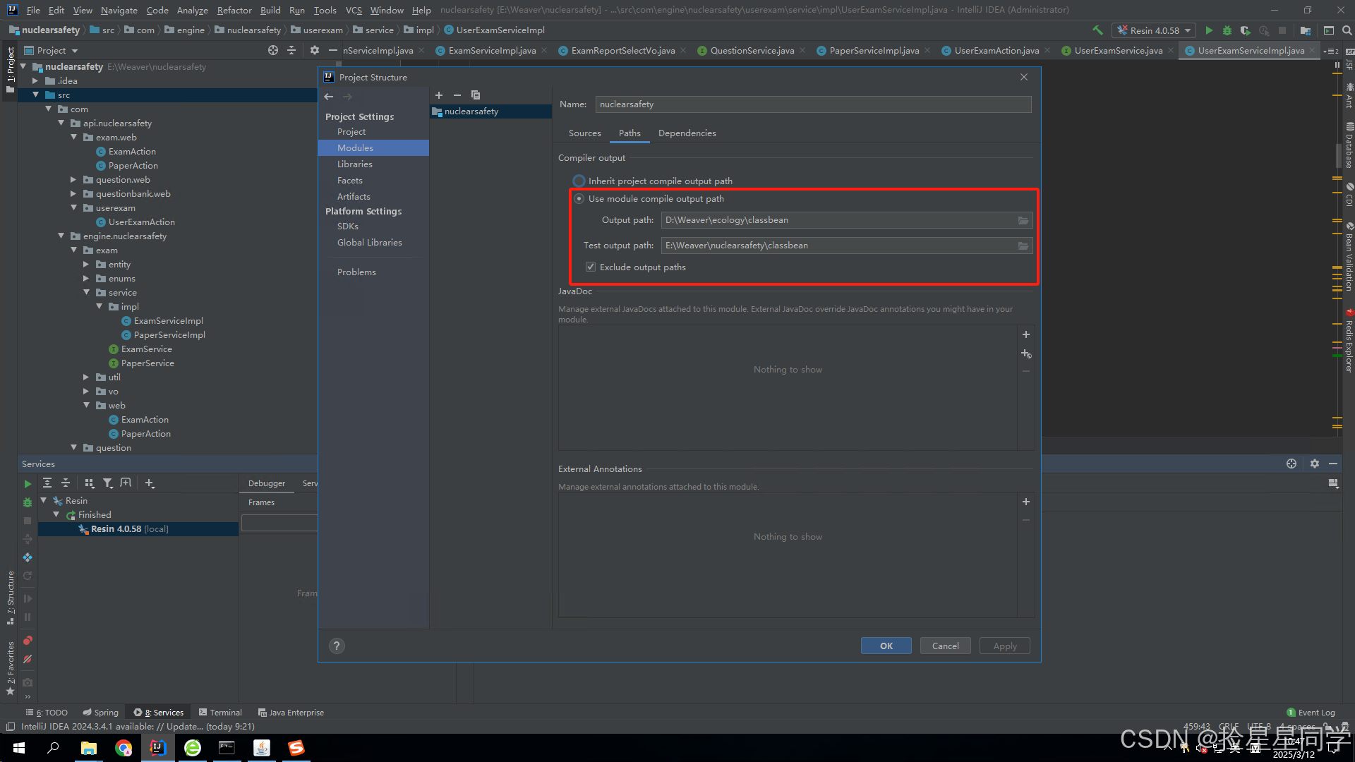The width and height of the screenshot is (1355, 762).
Task: Open IntelliJ IDEA from the taskbar
Action: click(158, 748)
